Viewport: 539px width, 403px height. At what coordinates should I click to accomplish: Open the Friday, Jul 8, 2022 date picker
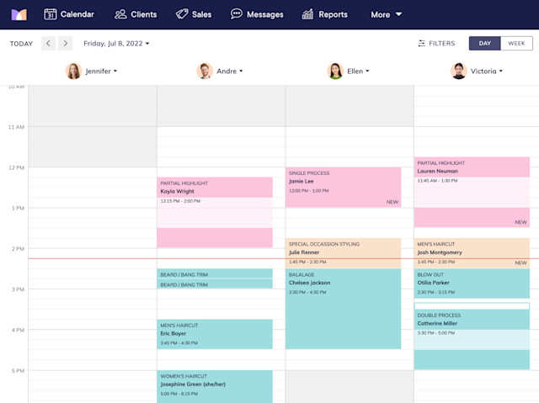(x=116, y=43)
